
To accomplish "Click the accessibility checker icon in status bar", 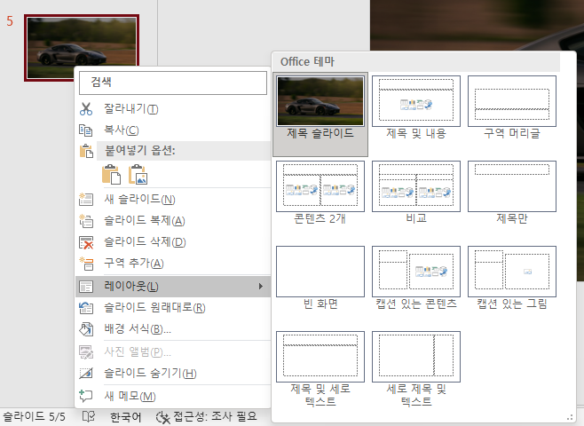I will point(162,417).
